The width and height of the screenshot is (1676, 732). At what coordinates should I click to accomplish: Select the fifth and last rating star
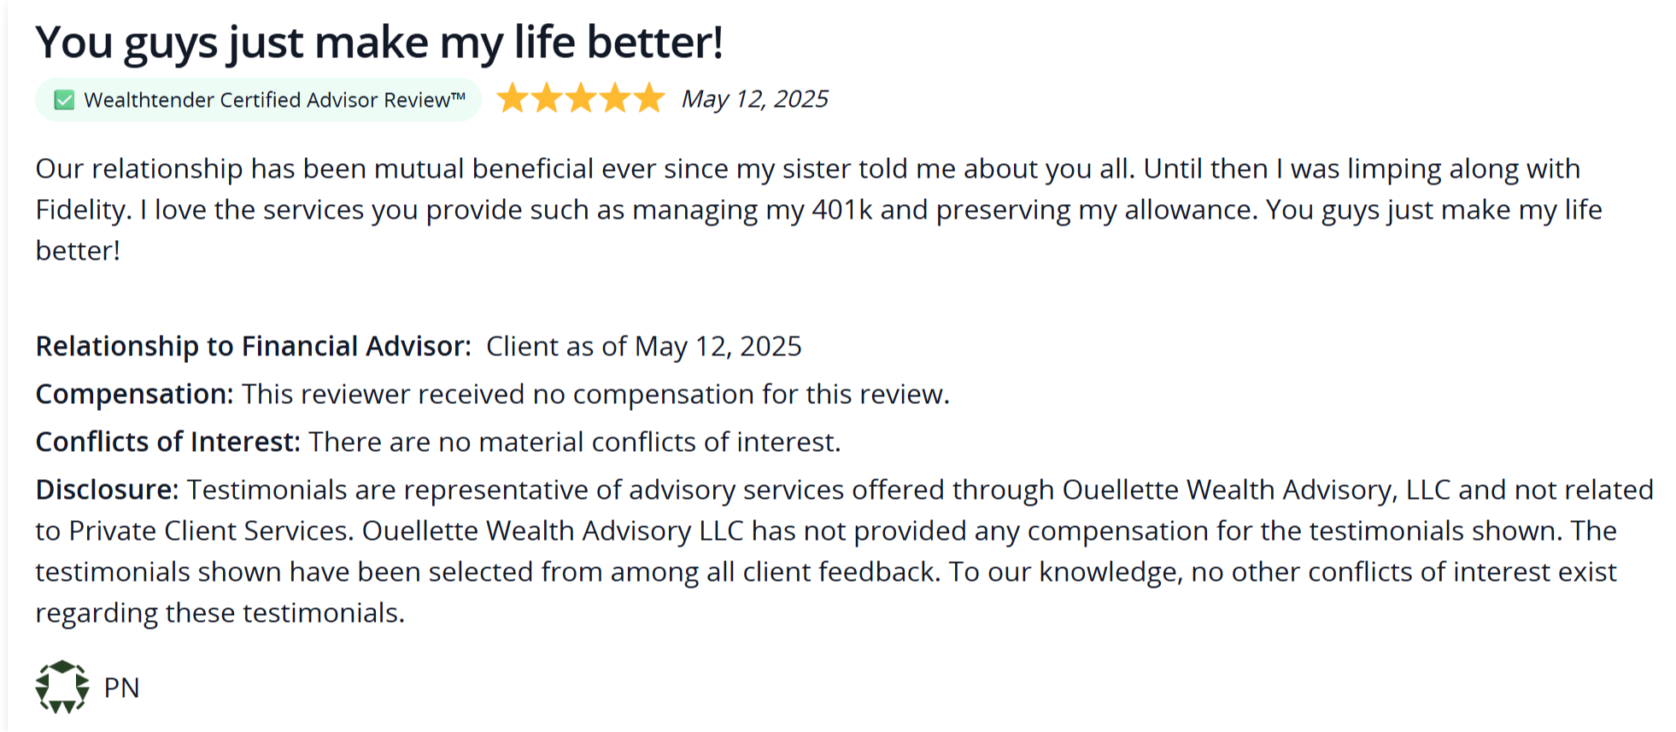[x=649, y=98]
